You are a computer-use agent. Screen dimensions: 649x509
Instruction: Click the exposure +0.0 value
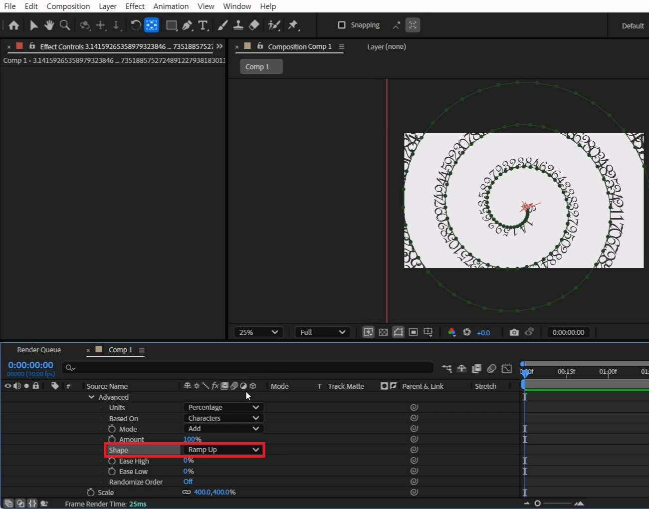(483, 333)
